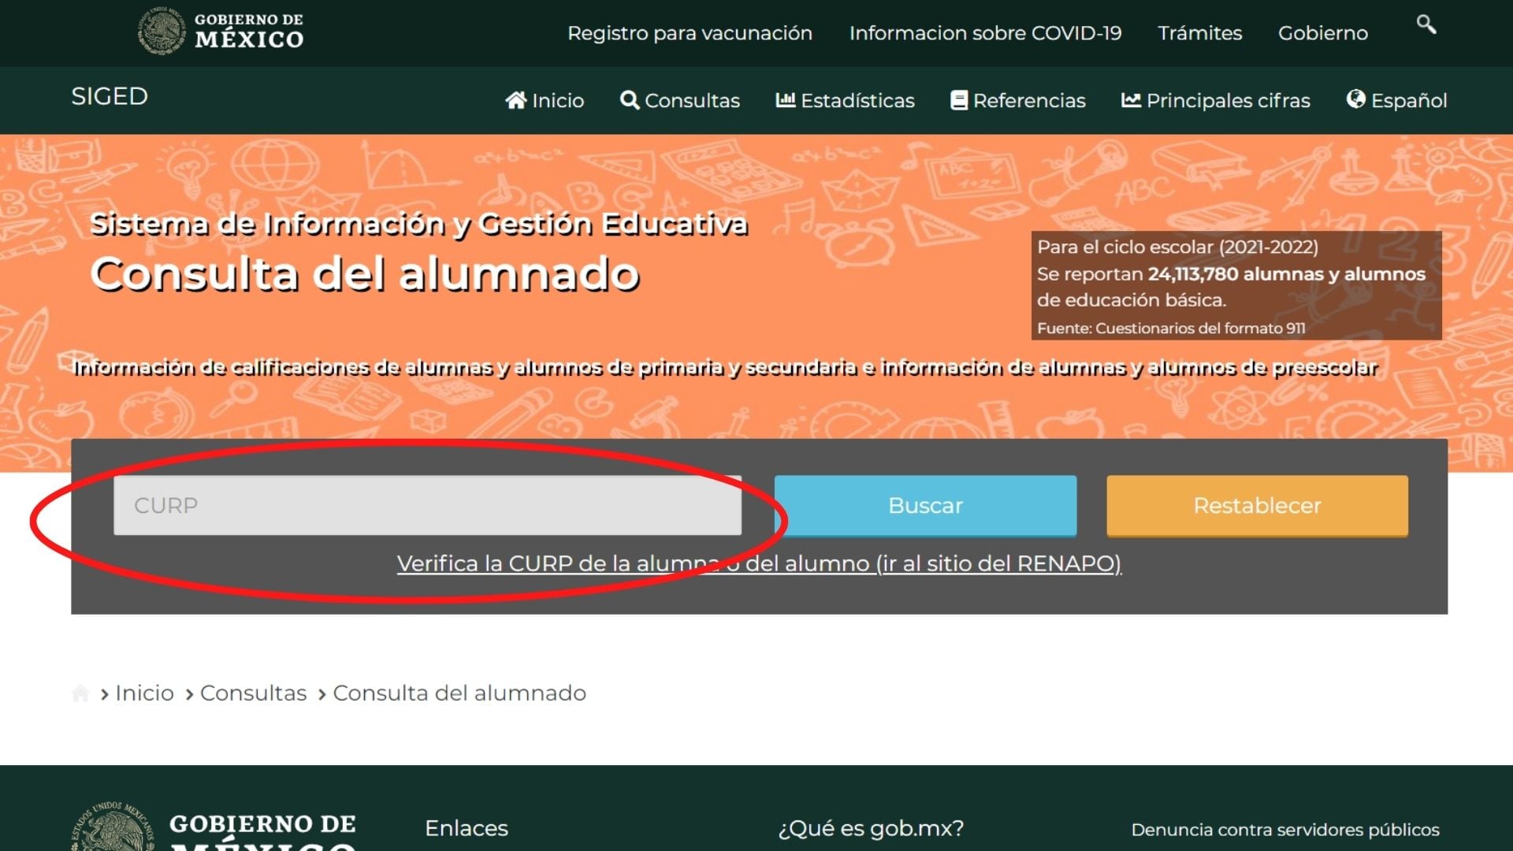The image size is (1513, 851).
Task: Navigate to Consultas via the breadcrumb
Action: [x=253, y=693]
